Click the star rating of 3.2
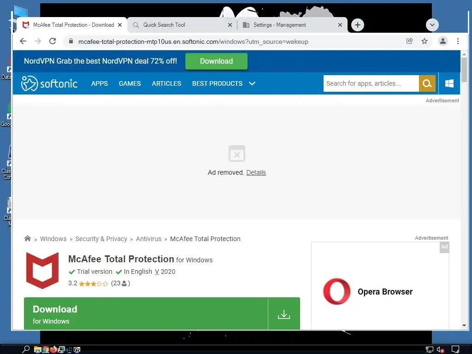The width and height of the screenshot is (472, 354). tap(93, 283)
